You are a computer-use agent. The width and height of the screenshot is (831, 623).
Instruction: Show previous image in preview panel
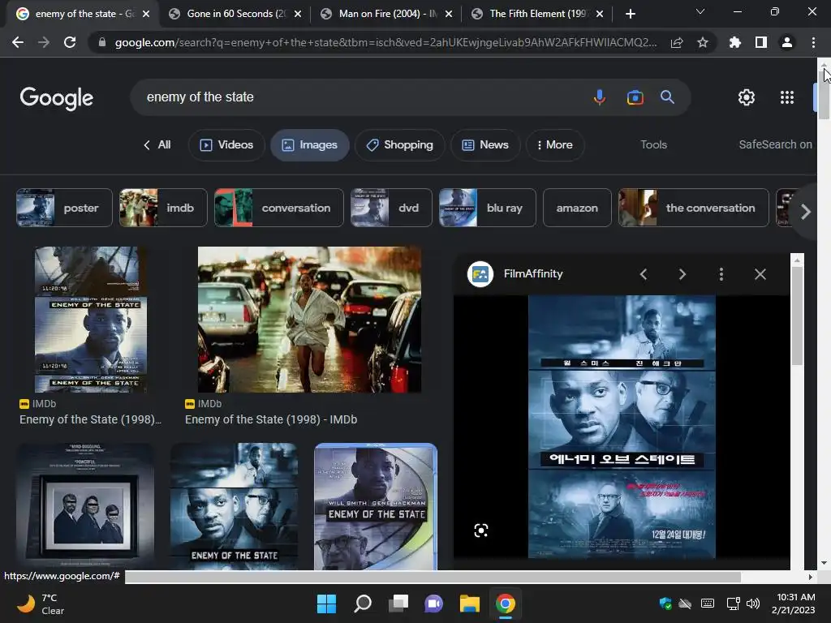pyautogui.click(x=644, y=274)
